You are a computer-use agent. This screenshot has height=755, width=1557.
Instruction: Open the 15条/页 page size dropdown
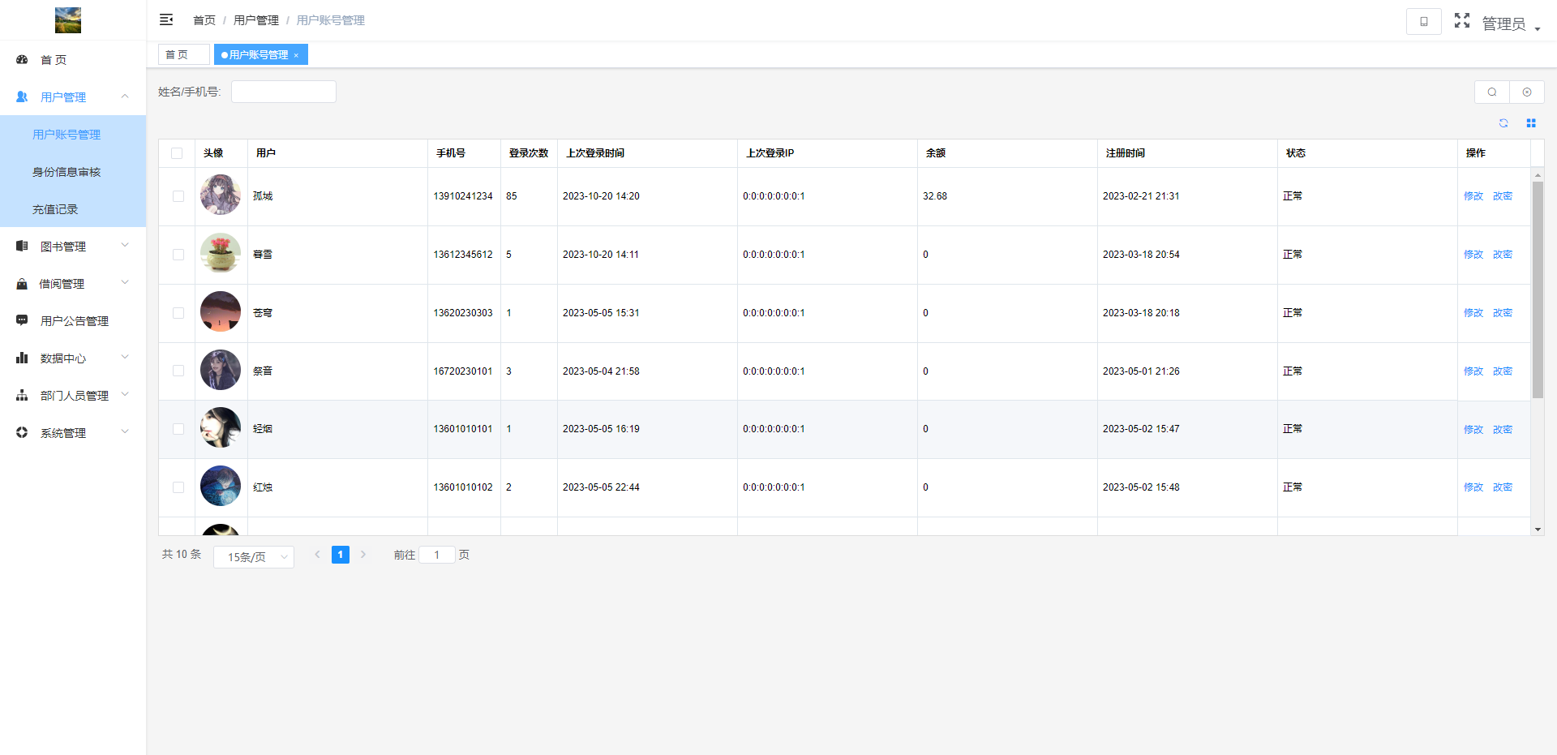[x=253, y=557]
